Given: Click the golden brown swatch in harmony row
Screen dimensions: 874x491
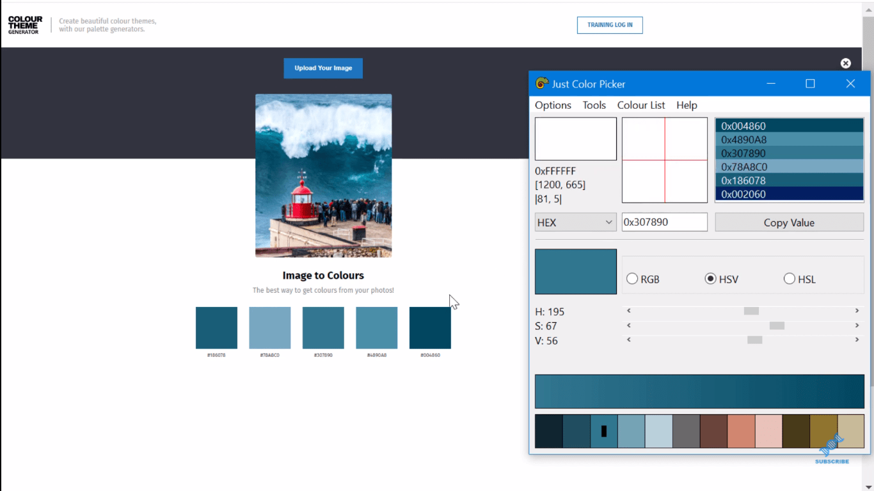Looking at the screenshot, I should (x=823, y=431).
